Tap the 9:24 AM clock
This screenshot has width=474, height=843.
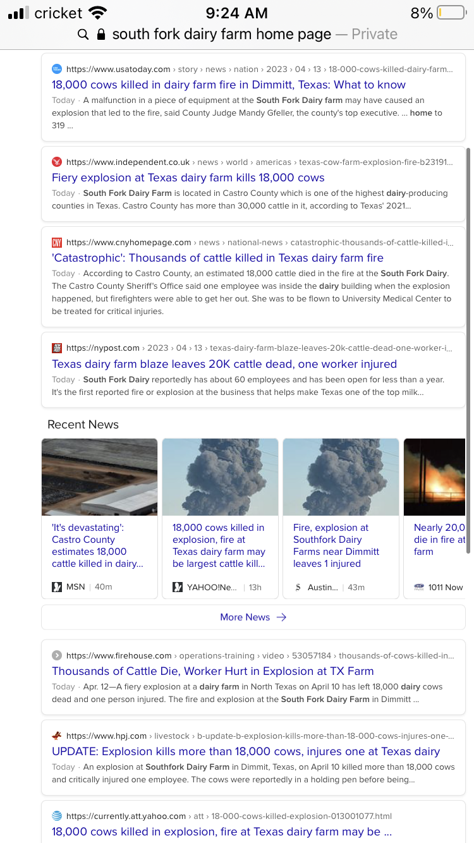pyautogui.click(x=237, y=13)
